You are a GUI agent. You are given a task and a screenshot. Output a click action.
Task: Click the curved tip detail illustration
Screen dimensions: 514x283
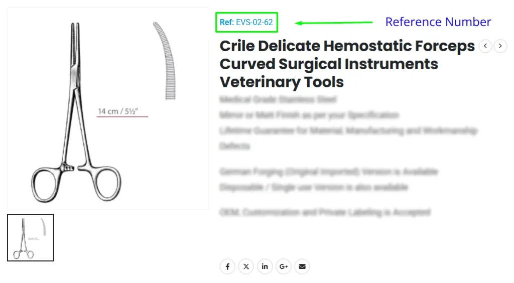pos(165,60)
